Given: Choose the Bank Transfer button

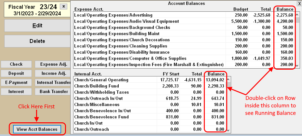Looking at the screenshot, I should coord(53,92).
